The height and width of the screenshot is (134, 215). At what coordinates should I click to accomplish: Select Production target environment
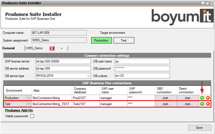coord(101,40)
